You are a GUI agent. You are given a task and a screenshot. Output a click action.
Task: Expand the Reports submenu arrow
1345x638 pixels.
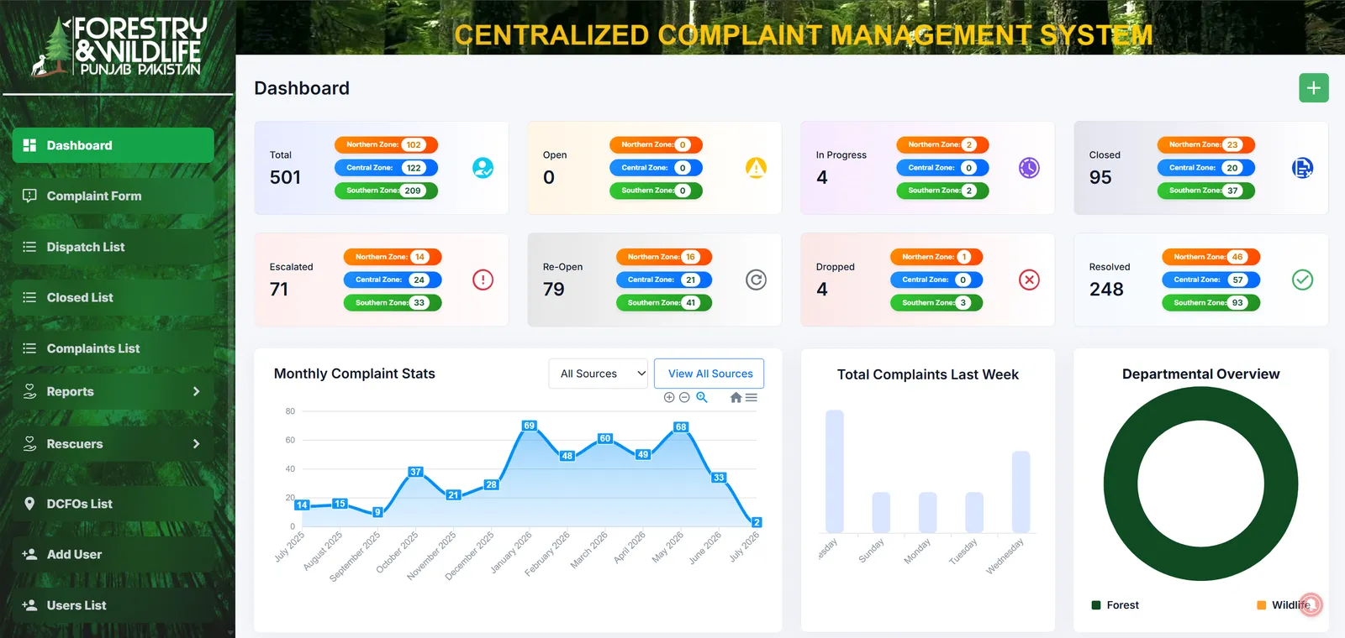196,391
